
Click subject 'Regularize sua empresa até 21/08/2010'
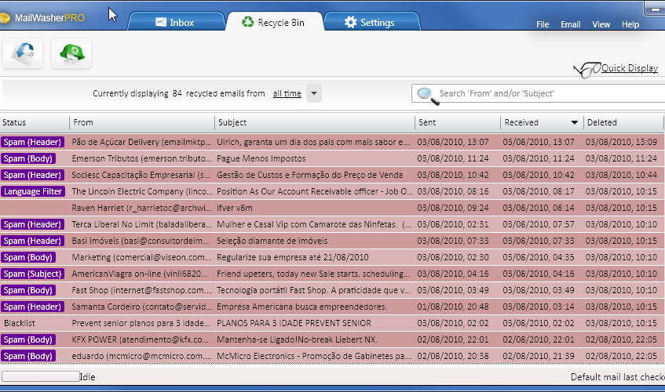coord(293,257)
